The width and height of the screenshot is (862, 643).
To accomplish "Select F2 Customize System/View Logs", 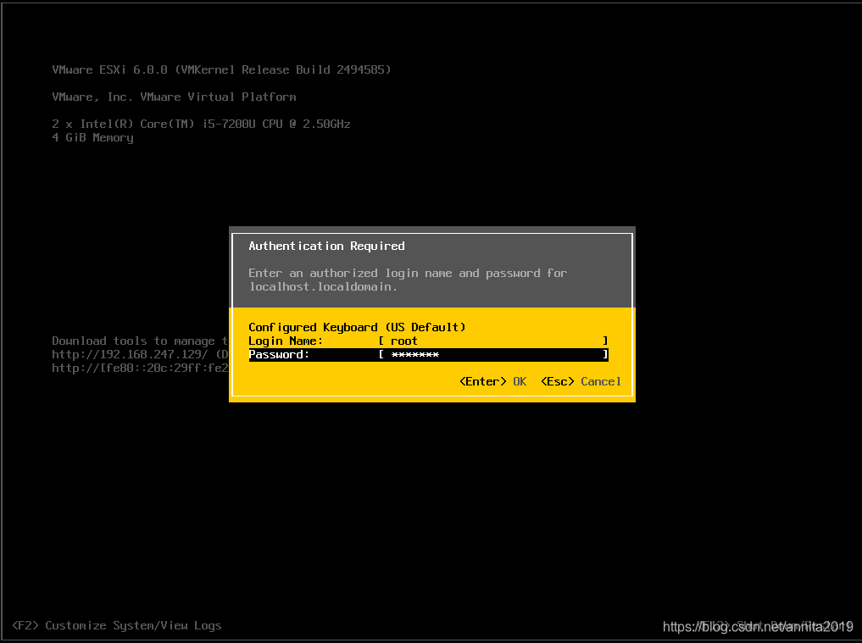I will tap(117, 625).
